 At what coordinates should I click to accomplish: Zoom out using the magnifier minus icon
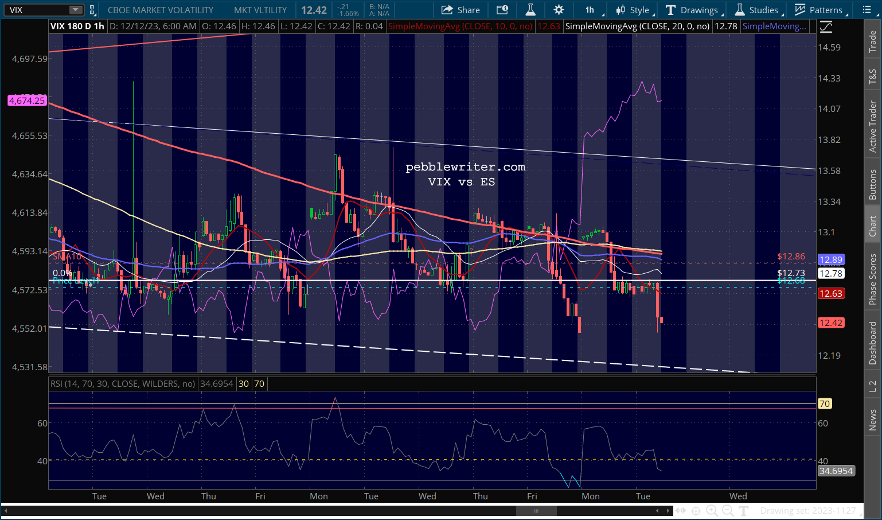pyautogui.click(x=728, y=510)
